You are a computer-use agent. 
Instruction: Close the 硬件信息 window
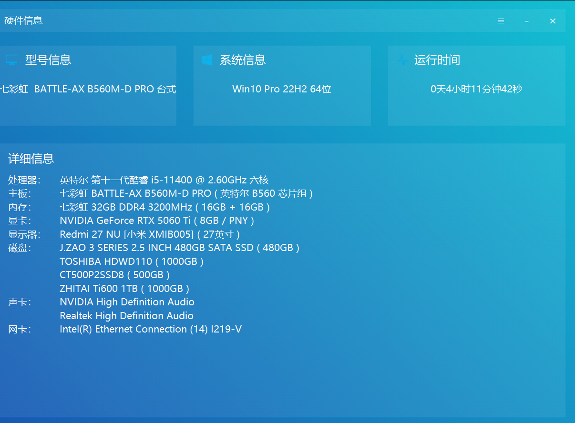coord(553,21)
